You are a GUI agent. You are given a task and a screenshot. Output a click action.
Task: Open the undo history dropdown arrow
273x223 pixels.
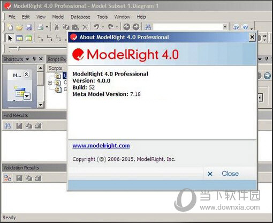click(x=103, y=27)
